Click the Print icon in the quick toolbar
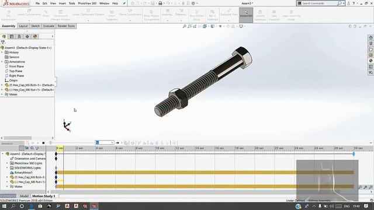The height and width of the screenshot is (210, 374). click(x=160, y=3)
